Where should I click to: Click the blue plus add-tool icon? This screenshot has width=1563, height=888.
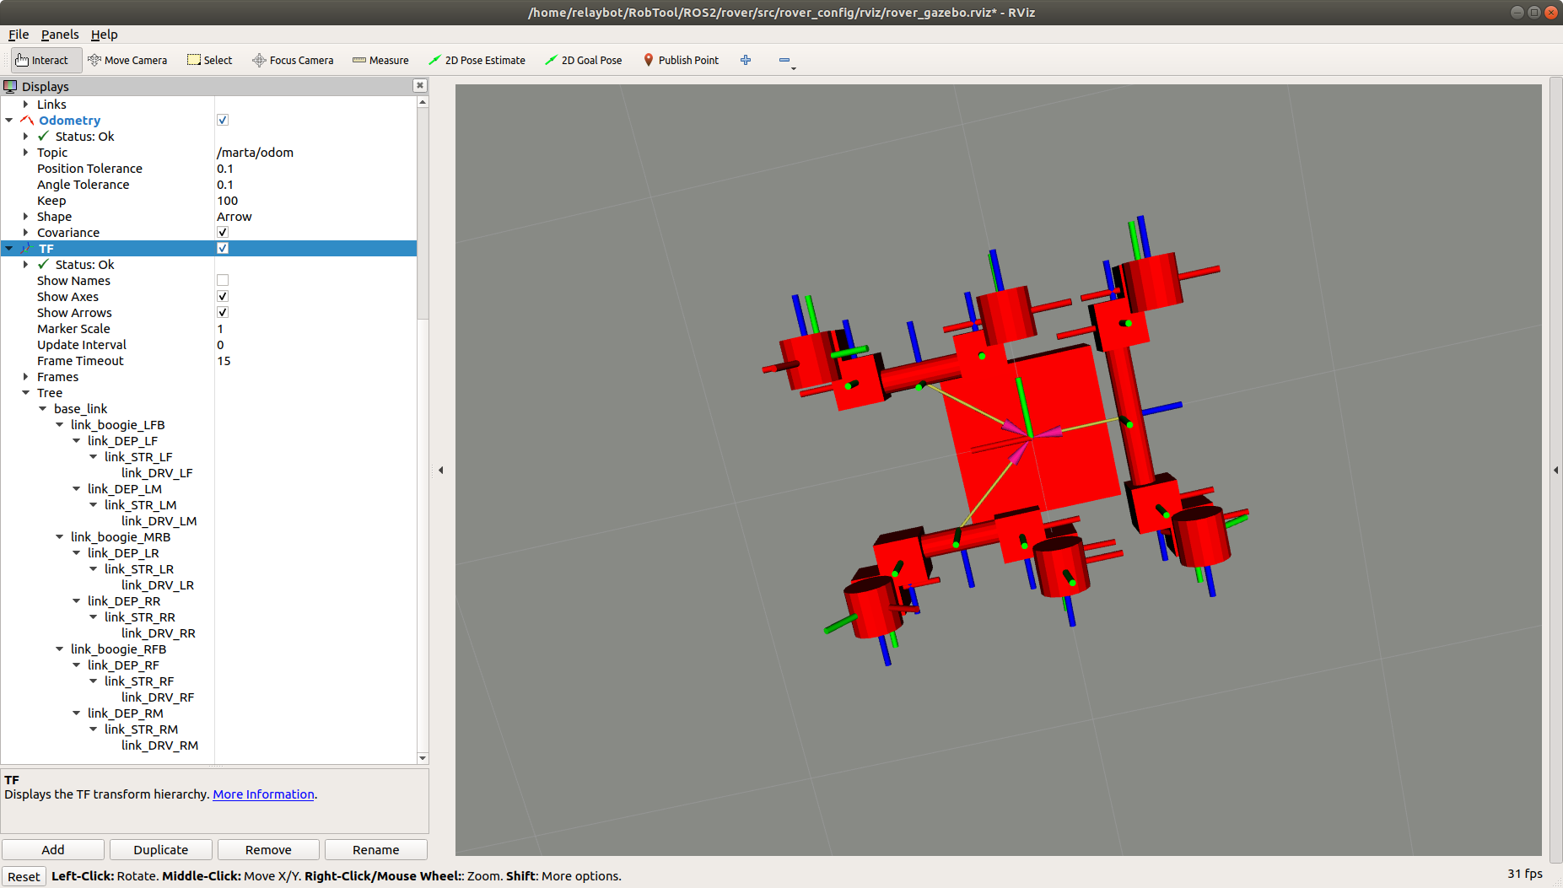[x=746, y=60]
